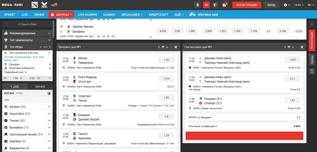Click the baseball icon for Бейсбол
The image size is (317, 152).
tap(6, 141)
